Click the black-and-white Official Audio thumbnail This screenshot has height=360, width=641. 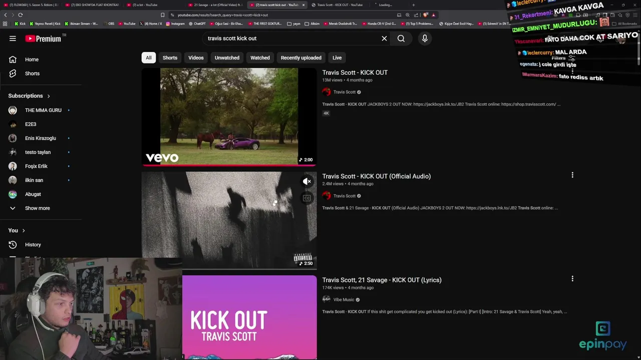coord(229,220)
